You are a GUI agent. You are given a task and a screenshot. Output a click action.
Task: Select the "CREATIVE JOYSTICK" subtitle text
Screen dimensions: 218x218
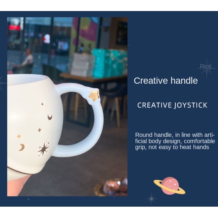(x=172, y=105)
